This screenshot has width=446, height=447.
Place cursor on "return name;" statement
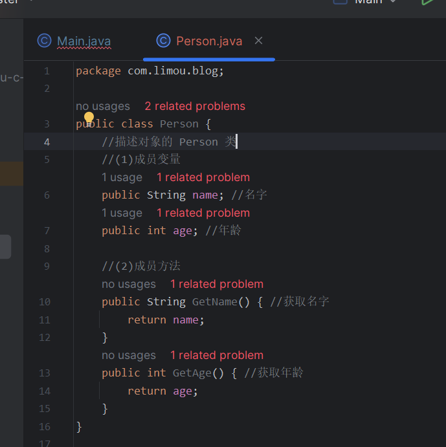point(166,320)
